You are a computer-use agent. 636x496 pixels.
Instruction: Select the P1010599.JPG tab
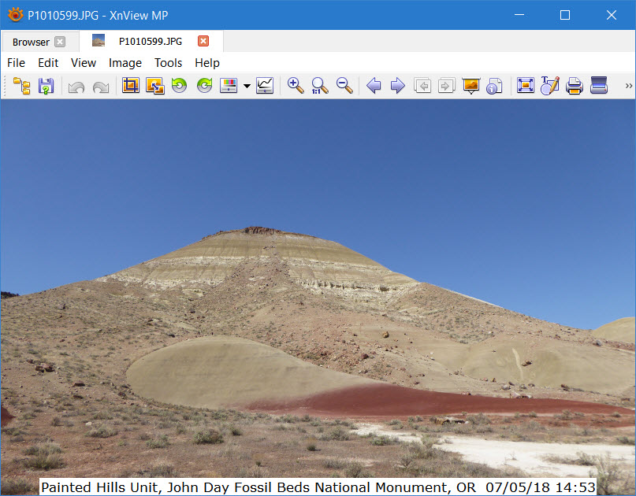click(x=151, y=41)
